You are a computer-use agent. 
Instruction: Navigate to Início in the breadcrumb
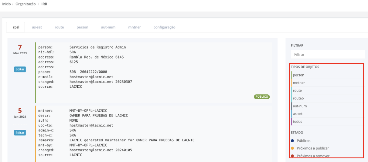point(6,4)
